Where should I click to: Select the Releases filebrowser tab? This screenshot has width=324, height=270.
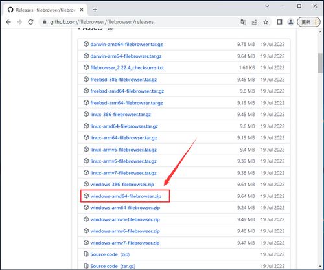click(x=45, y=10)
